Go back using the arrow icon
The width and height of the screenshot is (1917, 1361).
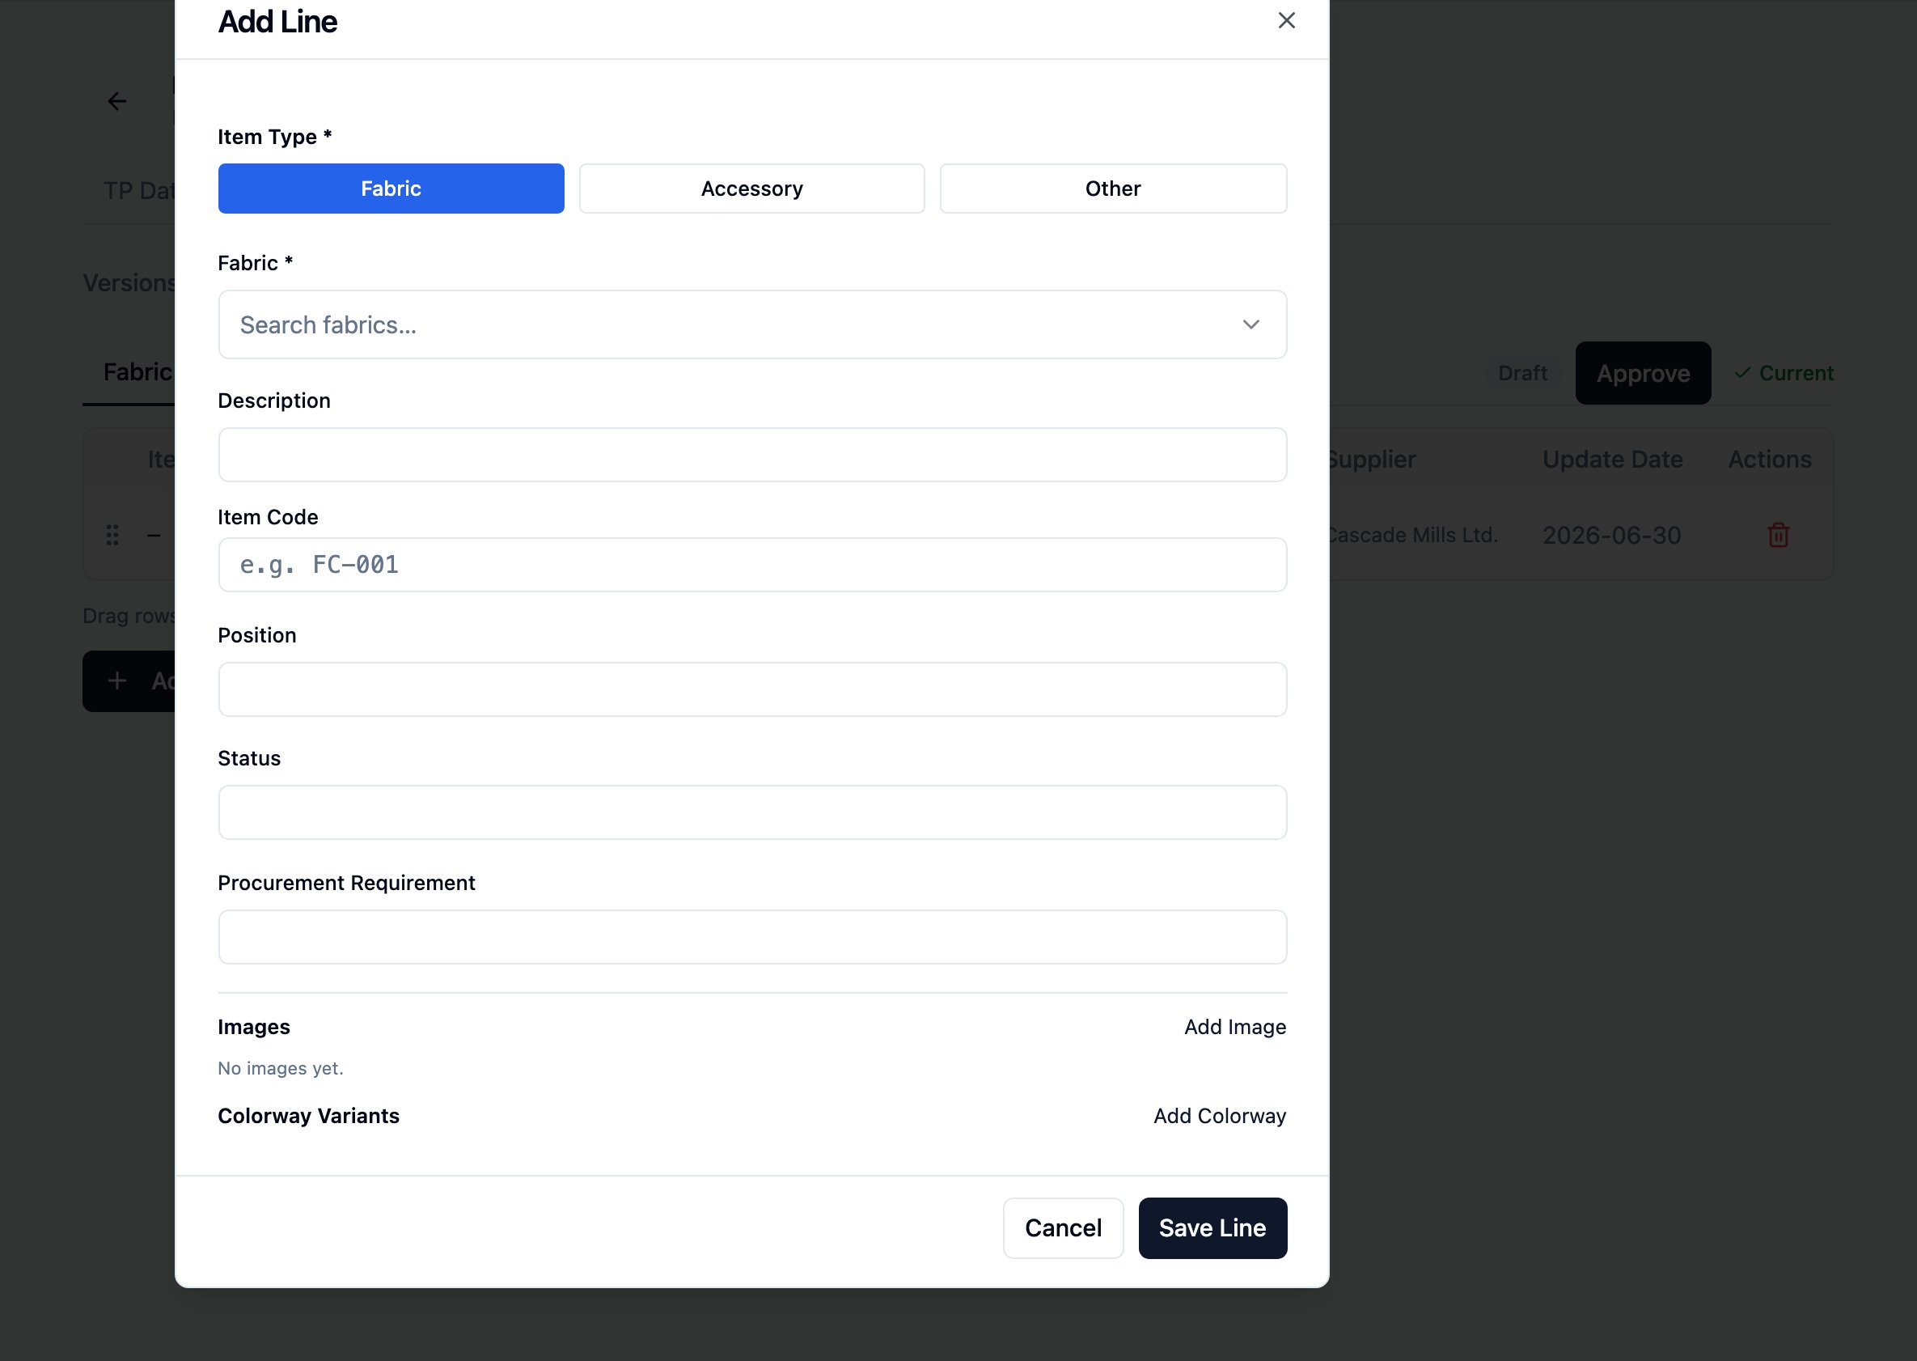point(116,101)
